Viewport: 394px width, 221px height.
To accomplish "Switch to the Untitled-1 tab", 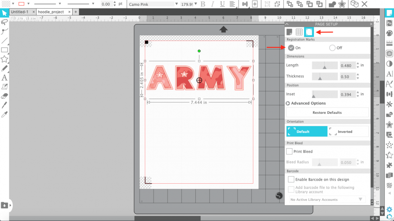I will [20, 12].
